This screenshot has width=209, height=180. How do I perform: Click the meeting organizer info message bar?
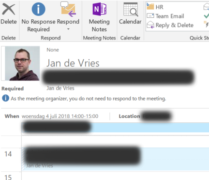pos(84,98)
